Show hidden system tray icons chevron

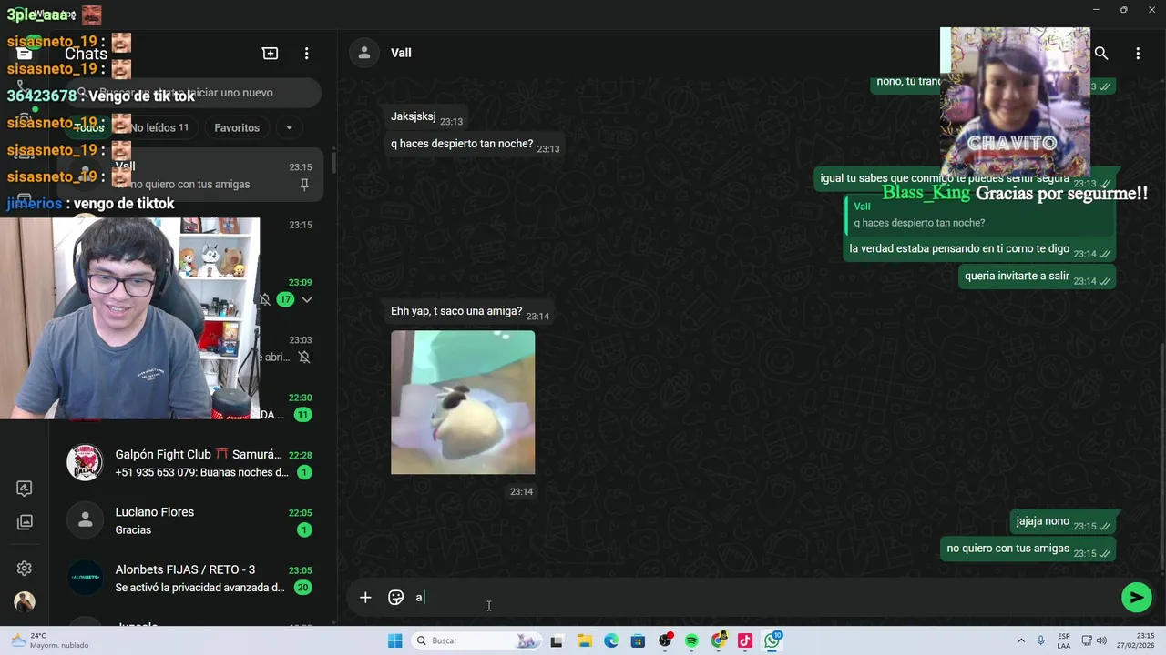pos(1021,641)
